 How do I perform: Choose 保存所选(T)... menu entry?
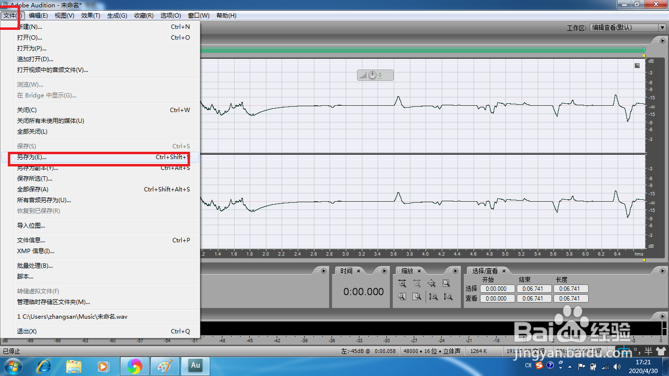(x=100, y=179)
